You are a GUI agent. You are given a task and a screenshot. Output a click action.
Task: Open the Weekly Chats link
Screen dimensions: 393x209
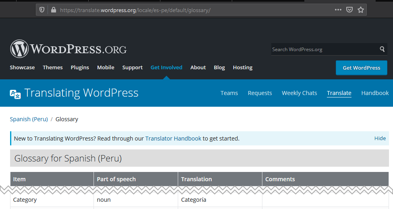click(299, 93)
